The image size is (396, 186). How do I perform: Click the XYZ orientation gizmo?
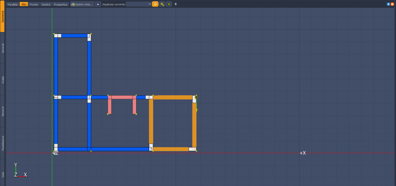[20, 170]
